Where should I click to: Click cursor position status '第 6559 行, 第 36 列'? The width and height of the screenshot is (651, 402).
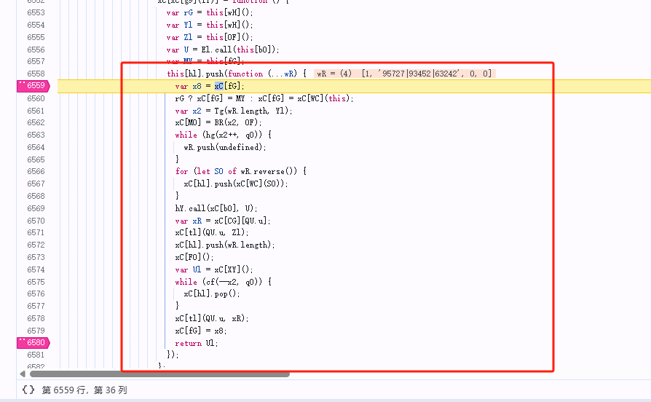(x=84, y=390)
